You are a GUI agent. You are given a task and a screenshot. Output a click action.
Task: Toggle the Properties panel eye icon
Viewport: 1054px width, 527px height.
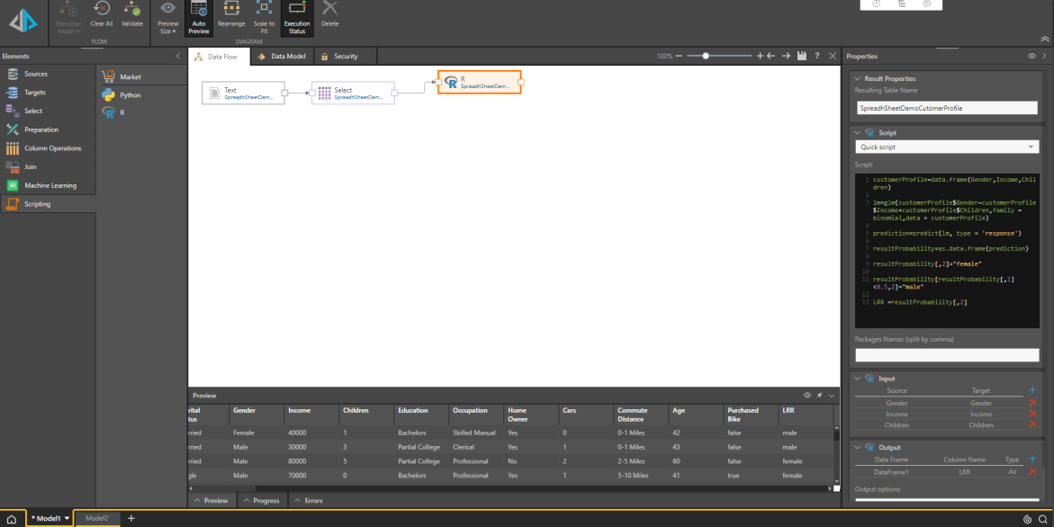click(x=1031, y=56)
